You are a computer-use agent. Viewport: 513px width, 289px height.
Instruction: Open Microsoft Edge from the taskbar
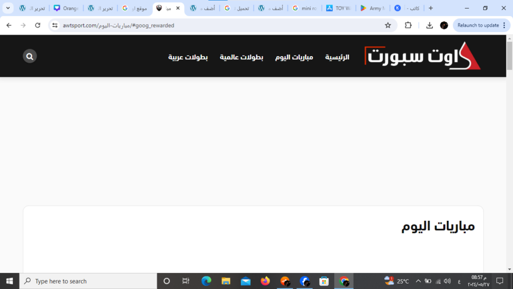[206, 281]
